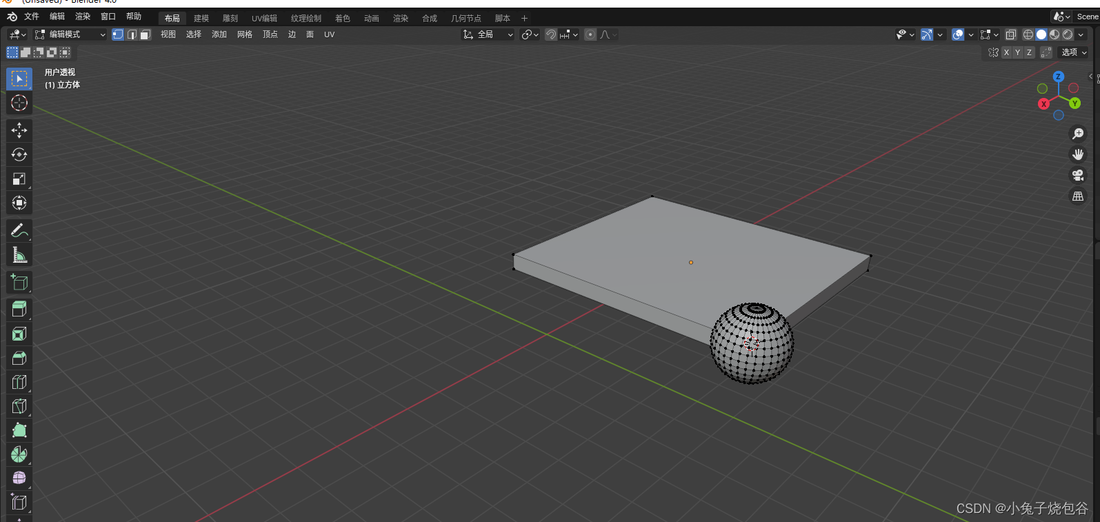Select the Poly Build tool
The width and height of the screenshot is (1100, 522).
pos(19,430)
